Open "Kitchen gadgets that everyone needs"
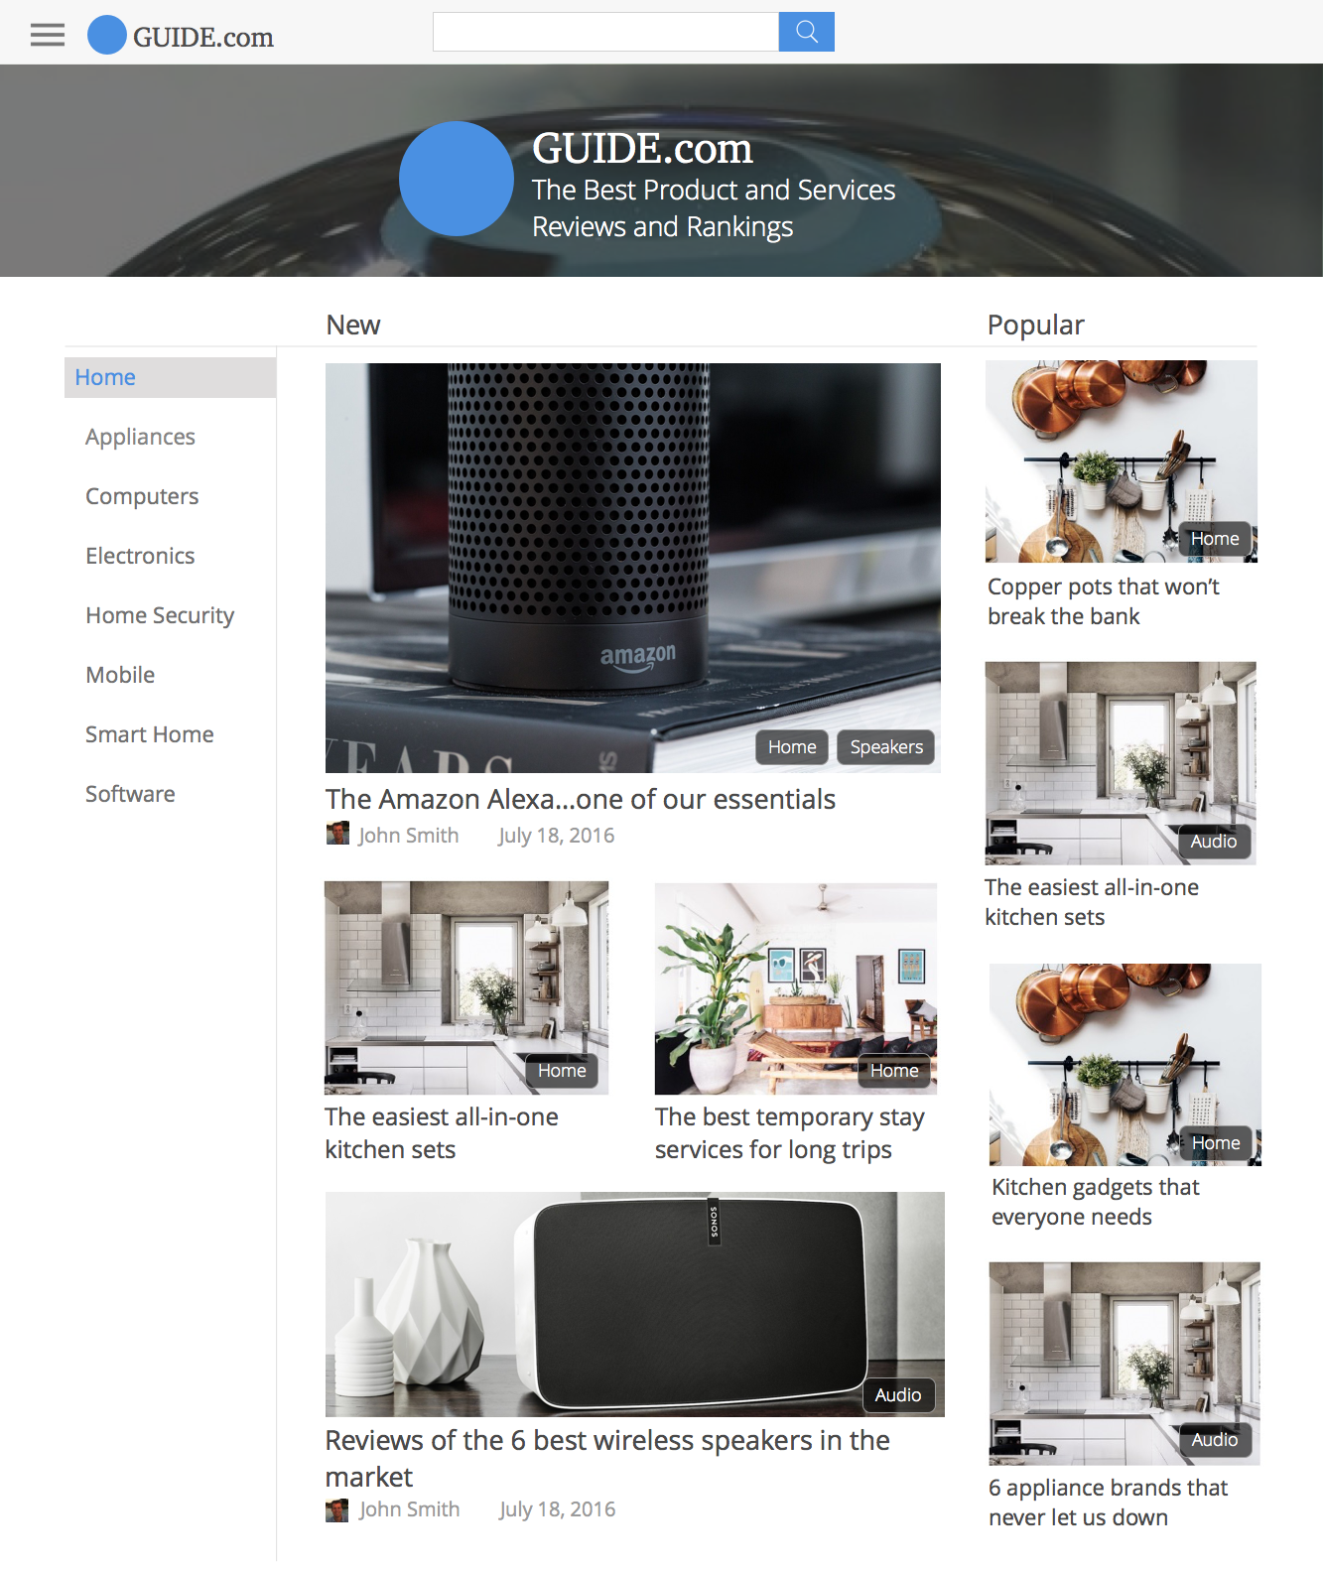1323x1570 pixels. (x=1096, y=1202)
